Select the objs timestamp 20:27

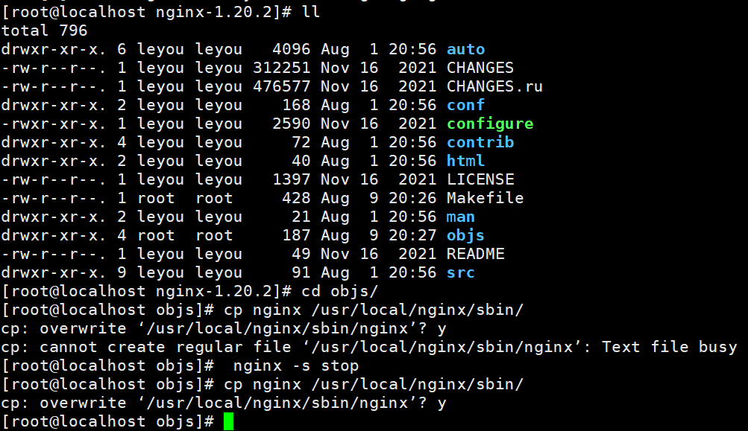pyautogui.click(x=412, y=235)
